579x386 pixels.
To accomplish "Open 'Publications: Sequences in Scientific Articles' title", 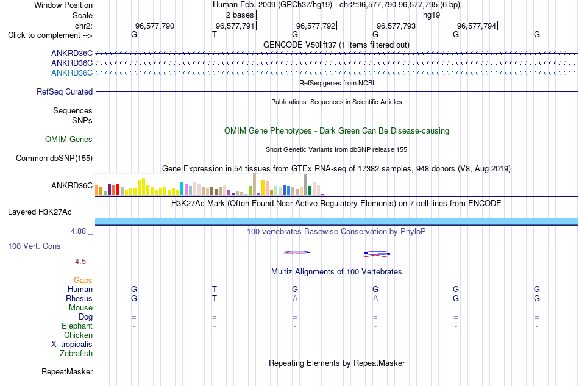I will point(336,102).
